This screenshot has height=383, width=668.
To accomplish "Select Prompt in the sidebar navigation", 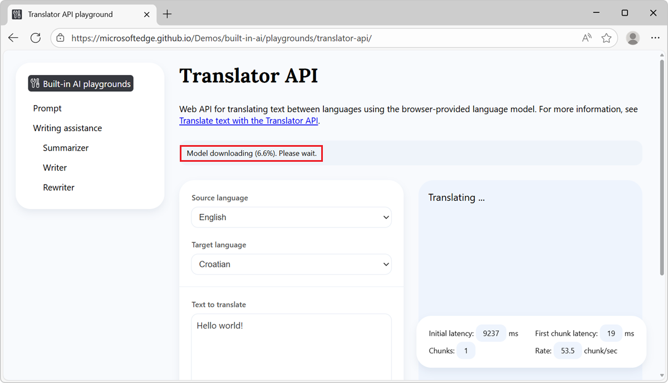I will tap(47, 108).
